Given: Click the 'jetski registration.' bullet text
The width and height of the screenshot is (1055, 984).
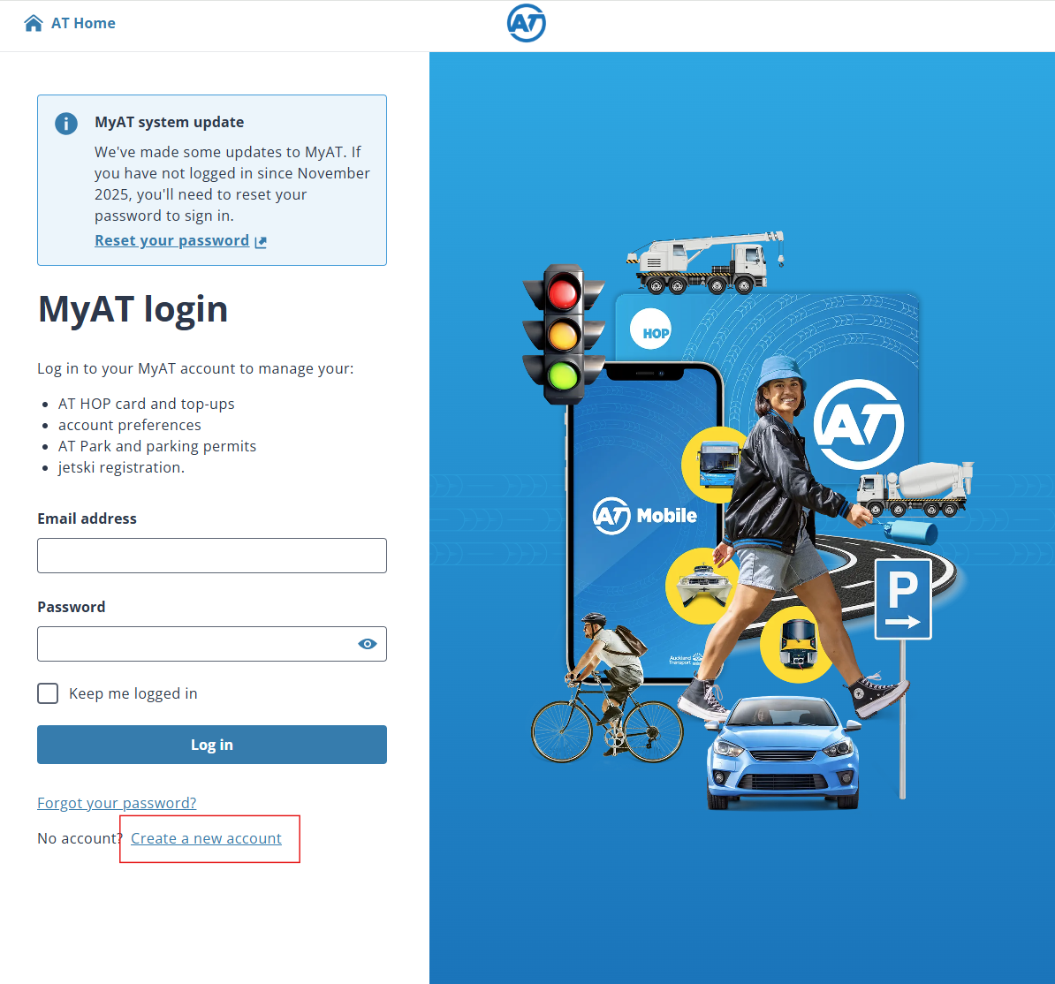Looking at the screenshot, I should pos(121,467).
